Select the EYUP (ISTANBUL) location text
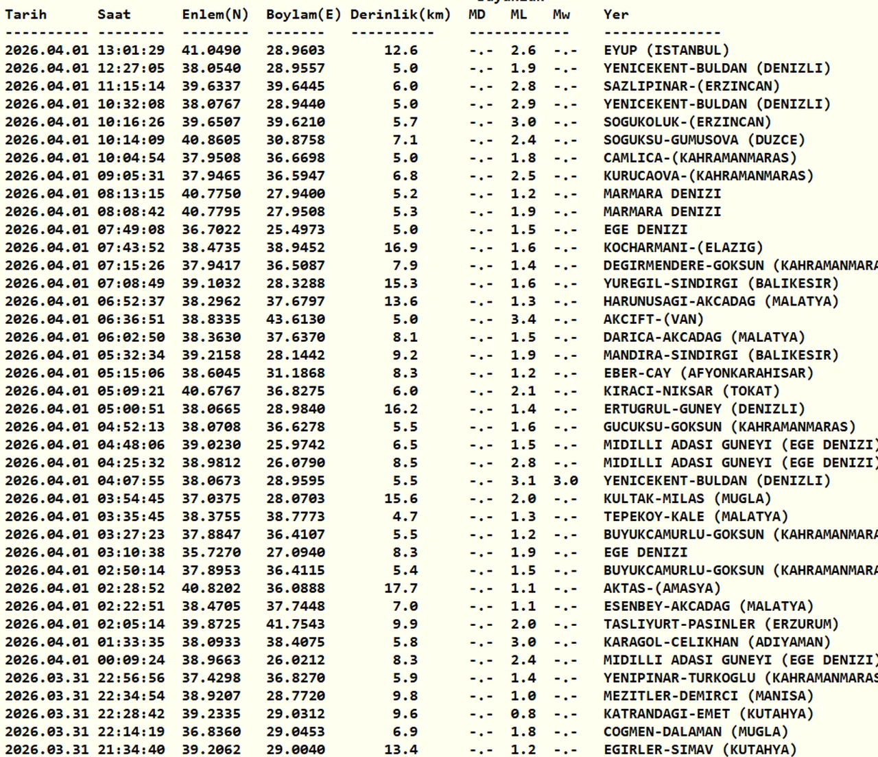Image resolution: width=878 pixels, height=757 pixels. 666,50
